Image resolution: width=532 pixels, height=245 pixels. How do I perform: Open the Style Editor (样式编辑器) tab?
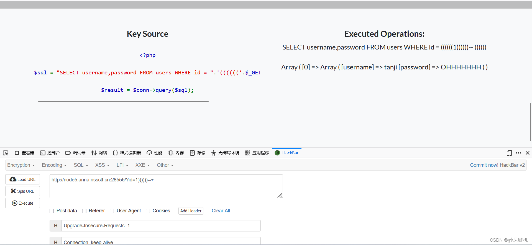[x=127, y=153]
